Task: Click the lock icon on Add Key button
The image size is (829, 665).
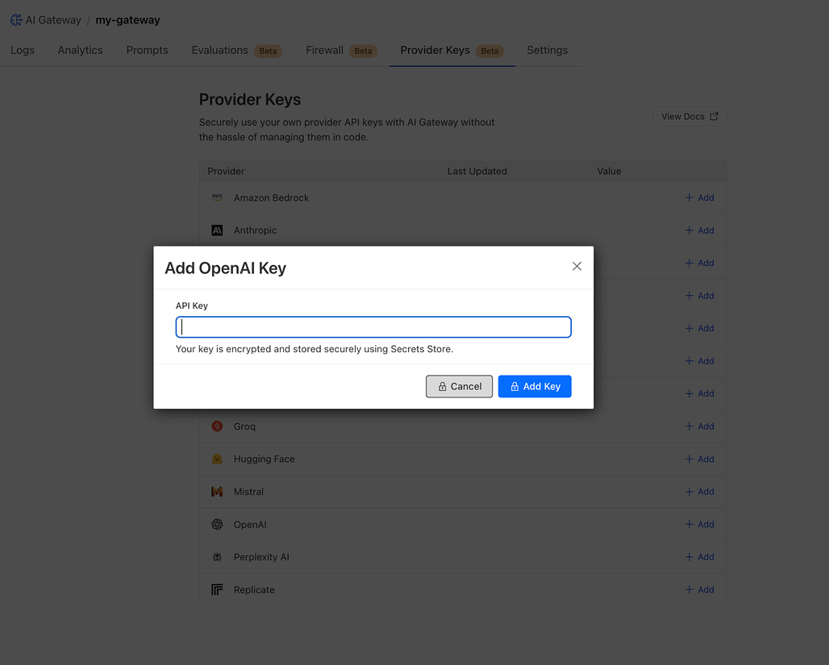Action: pyautogui.click(x=514, y=386)
